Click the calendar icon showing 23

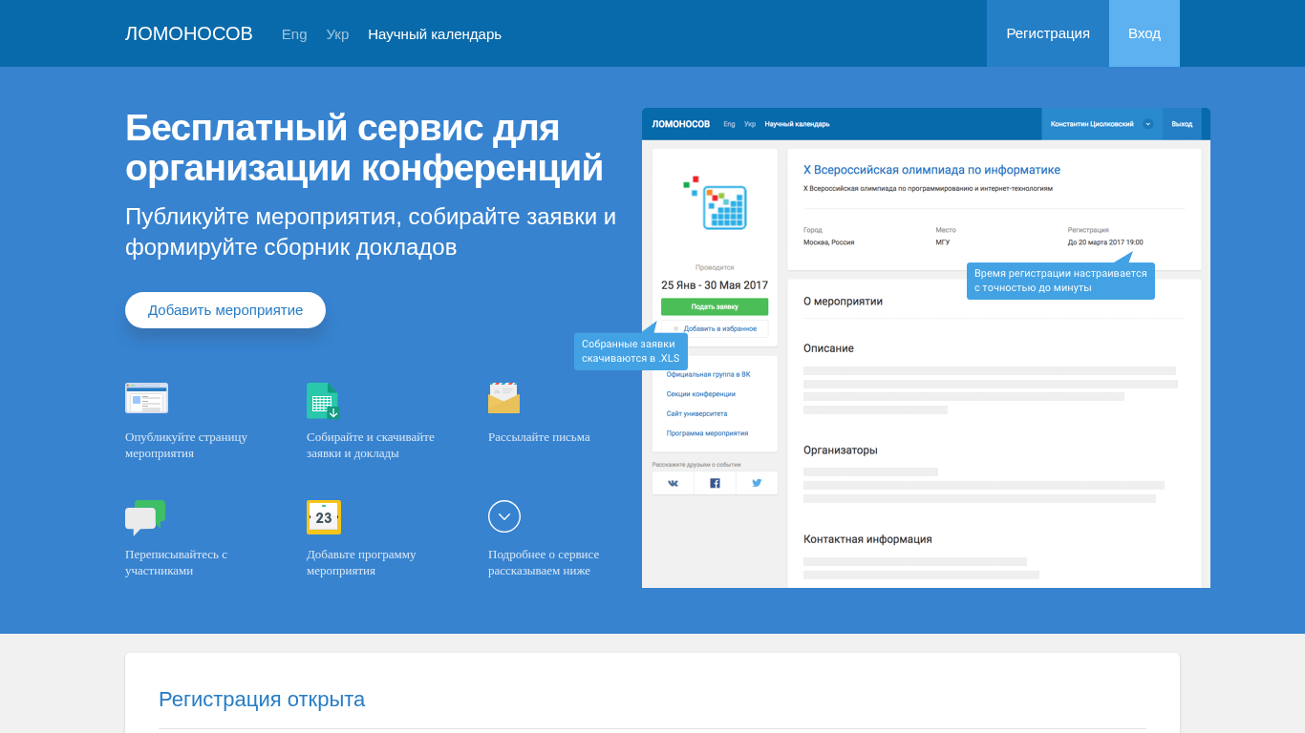(324, 517)
